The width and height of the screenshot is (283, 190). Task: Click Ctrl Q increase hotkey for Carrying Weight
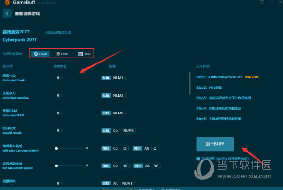coord(120,148)
